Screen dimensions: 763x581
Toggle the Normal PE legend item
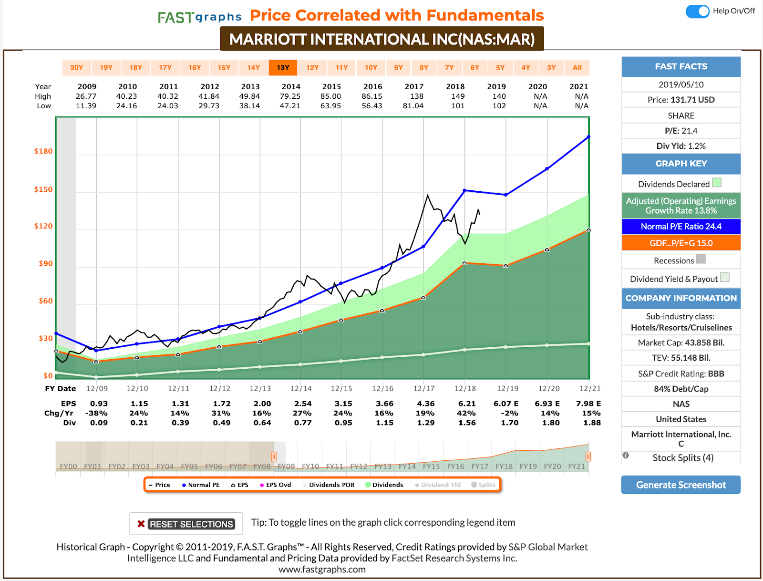[x=201, y=485]
